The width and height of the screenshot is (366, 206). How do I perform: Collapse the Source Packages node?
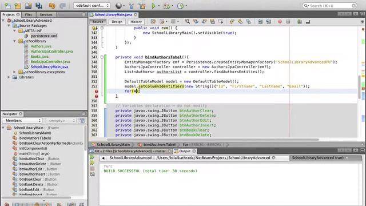[9, 26]
